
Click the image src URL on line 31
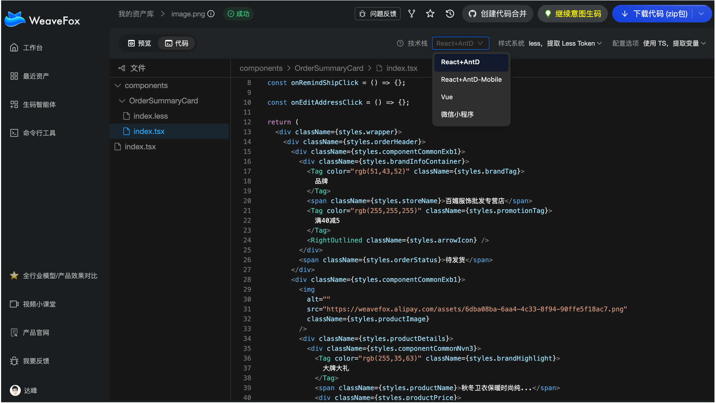(475, 309)
